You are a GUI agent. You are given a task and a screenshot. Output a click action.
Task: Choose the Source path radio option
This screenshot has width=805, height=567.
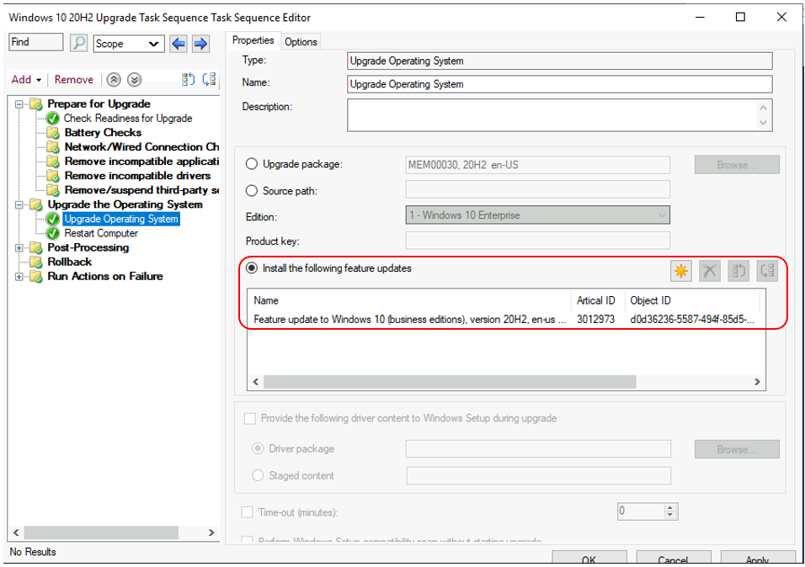252,191
